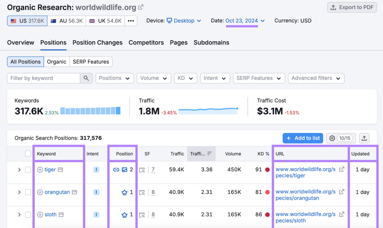Image resolution: width=383 pixels, height=228 pixels.
Task: Open SERP snapshot icon in orangutan row
Action: 142,192
